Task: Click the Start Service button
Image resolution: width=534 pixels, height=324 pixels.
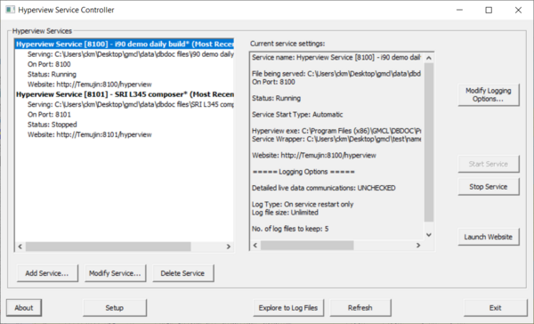Action: tap(489, 164)
